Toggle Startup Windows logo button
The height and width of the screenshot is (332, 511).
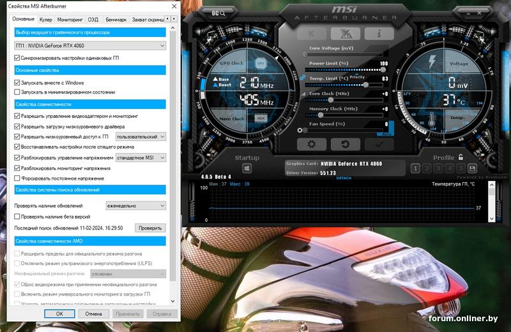pyautogui.click(x=247, y=168)
